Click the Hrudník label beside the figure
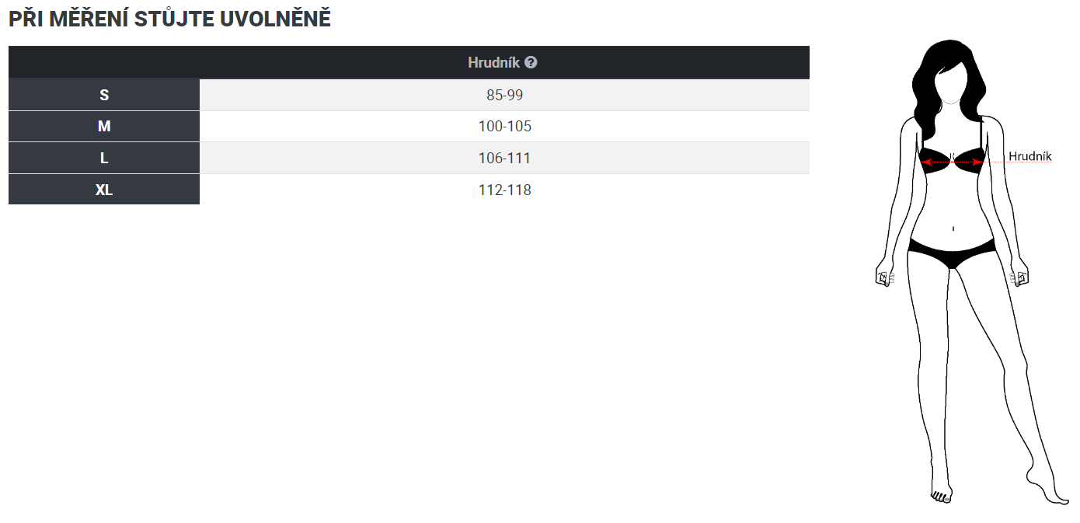This screenshot has height=523, width=1080. [1029, 156]
